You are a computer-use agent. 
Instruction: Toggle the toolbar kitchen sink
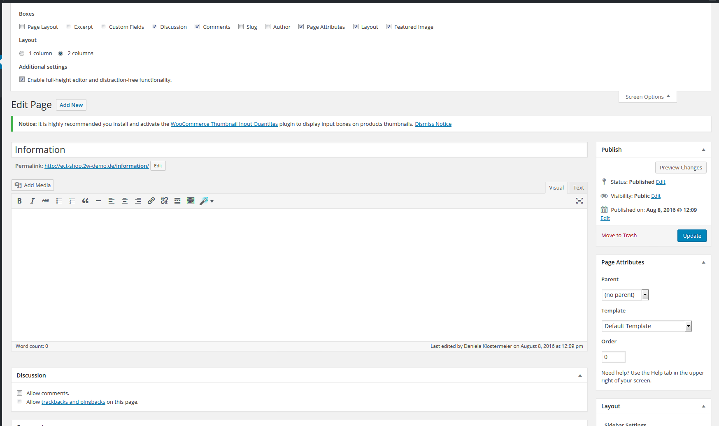click(191, 201)
